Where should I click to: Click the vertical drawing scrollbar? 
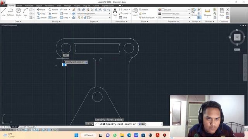click(x=245, y=68)
